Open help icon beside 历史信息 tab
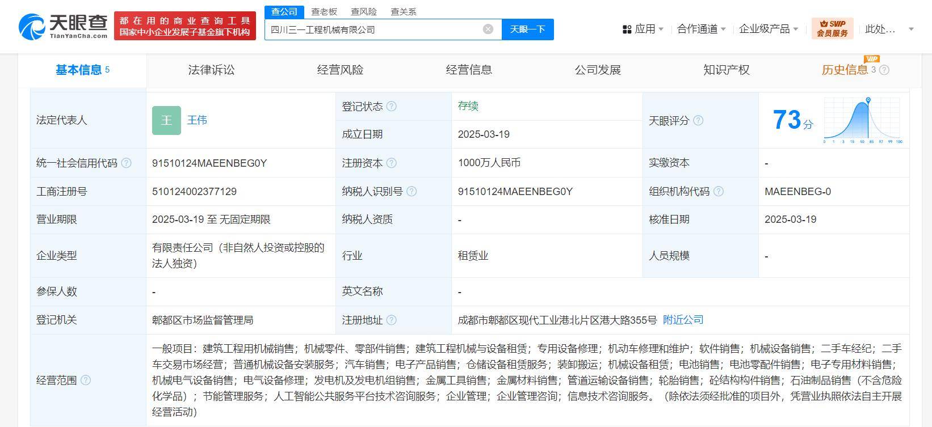This screenshot has height=427, width=932. point(884,70)
